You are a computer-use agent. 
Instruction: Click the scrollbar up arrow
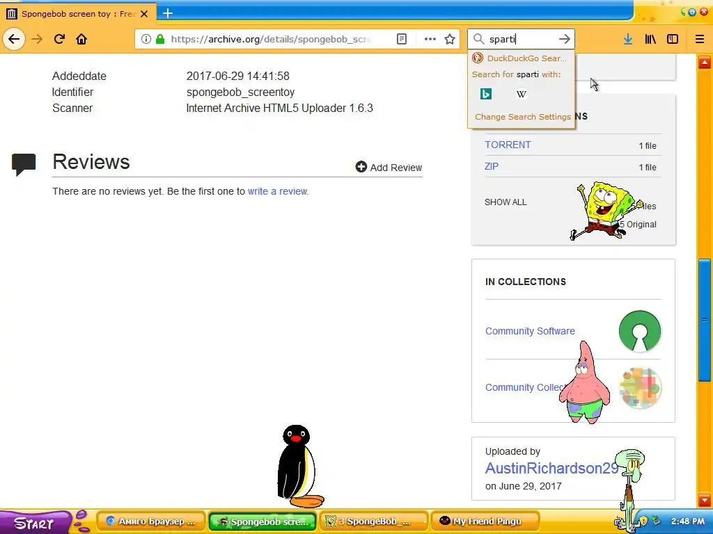point(705,63)
